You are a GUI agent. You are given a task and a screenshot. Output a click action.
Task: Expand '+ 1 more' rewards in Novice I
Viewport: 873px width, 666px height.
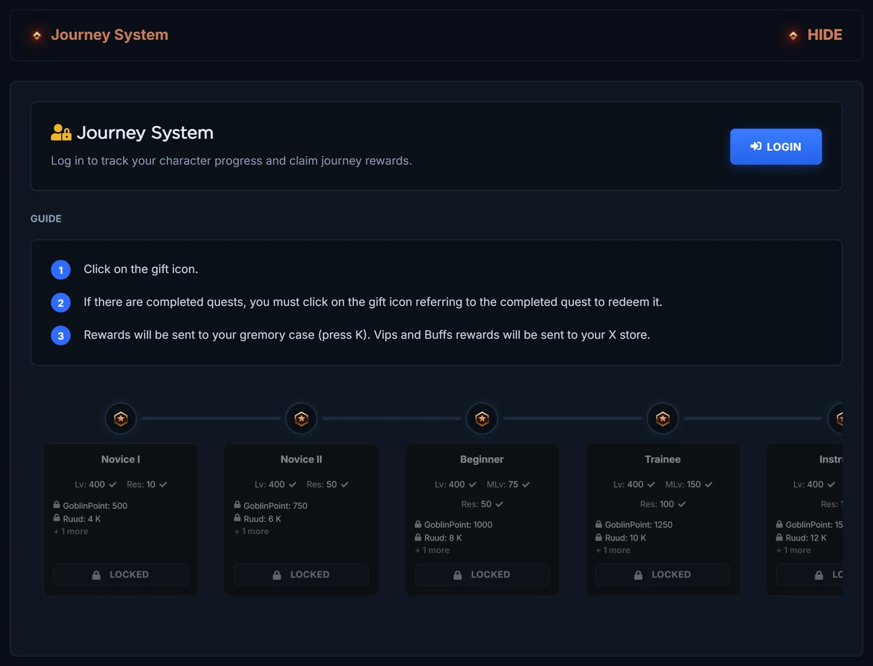click(x=71, y=531)
